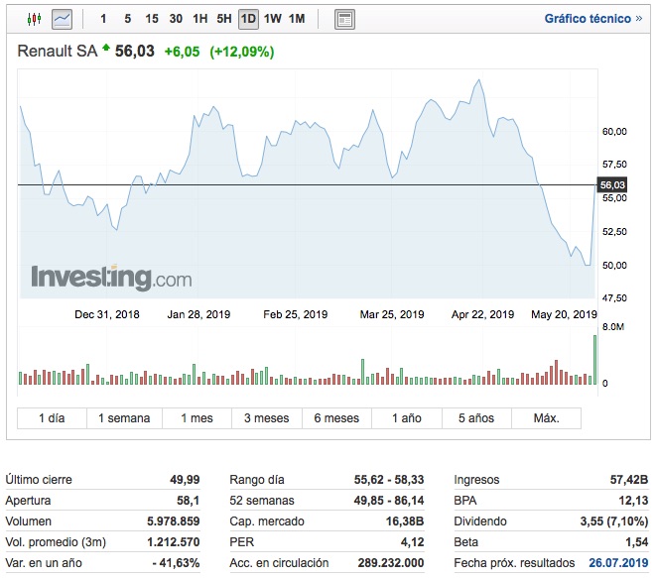Click the PER value 4,12
This screenshot has width=657, height=578.
click(x=412, y=542)
